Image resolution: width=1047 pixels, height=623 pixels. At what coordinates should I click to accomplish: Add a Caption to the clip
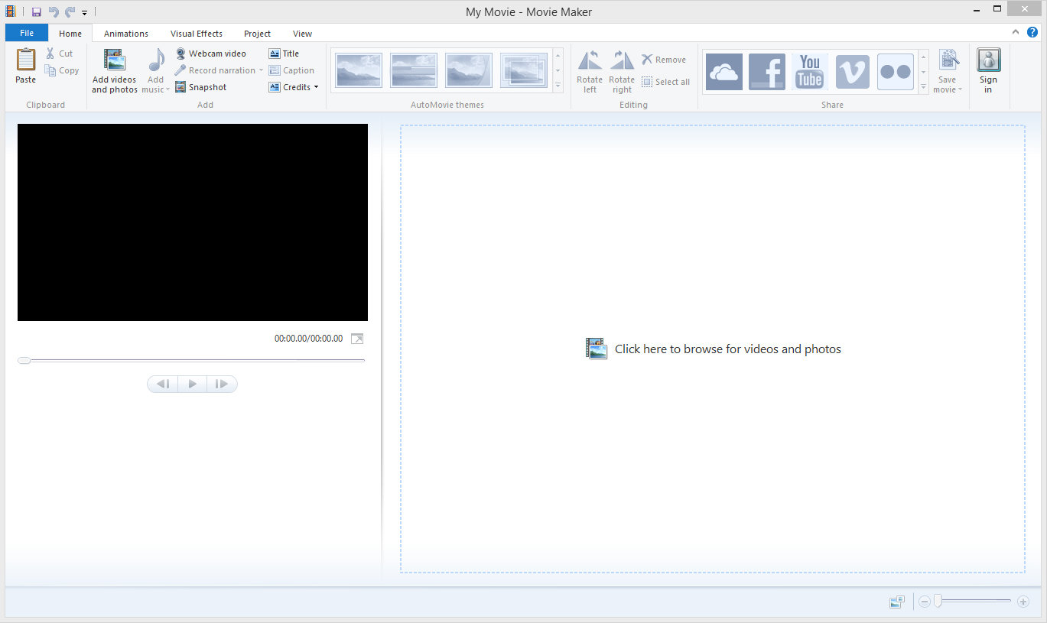point(291,70)
